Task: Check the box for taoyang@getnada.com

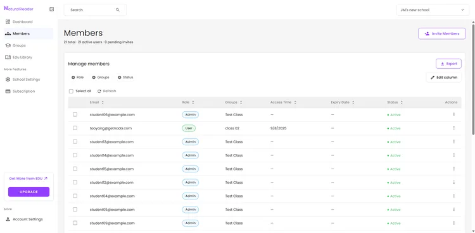Action: pyautogui.click(x=75, y=128)
